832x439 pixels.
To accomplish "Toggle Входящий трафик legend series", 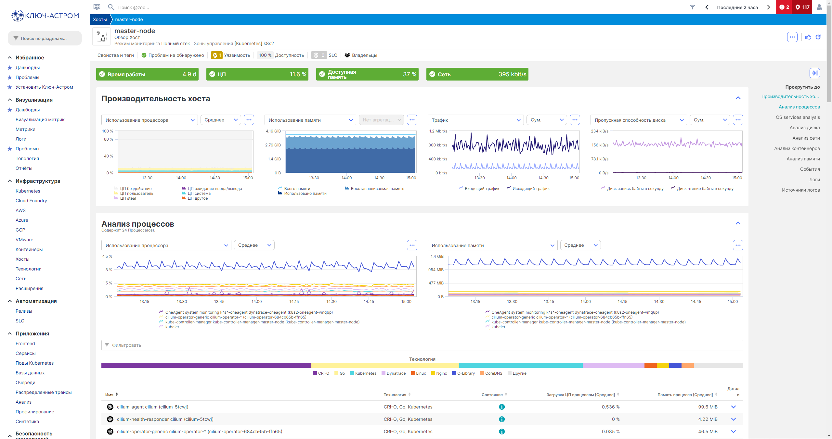I will 482,188.
